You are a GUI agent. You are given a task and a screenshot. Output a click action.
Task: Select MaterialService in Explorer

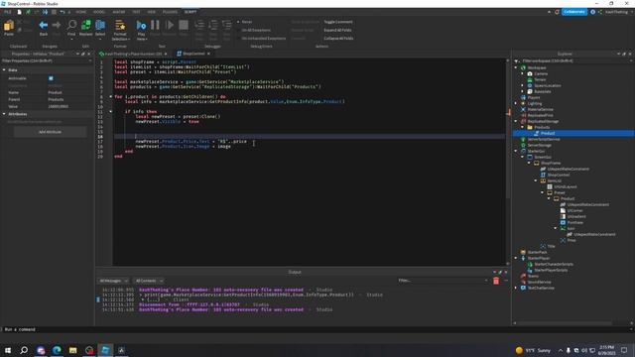(x=540, y=109)
